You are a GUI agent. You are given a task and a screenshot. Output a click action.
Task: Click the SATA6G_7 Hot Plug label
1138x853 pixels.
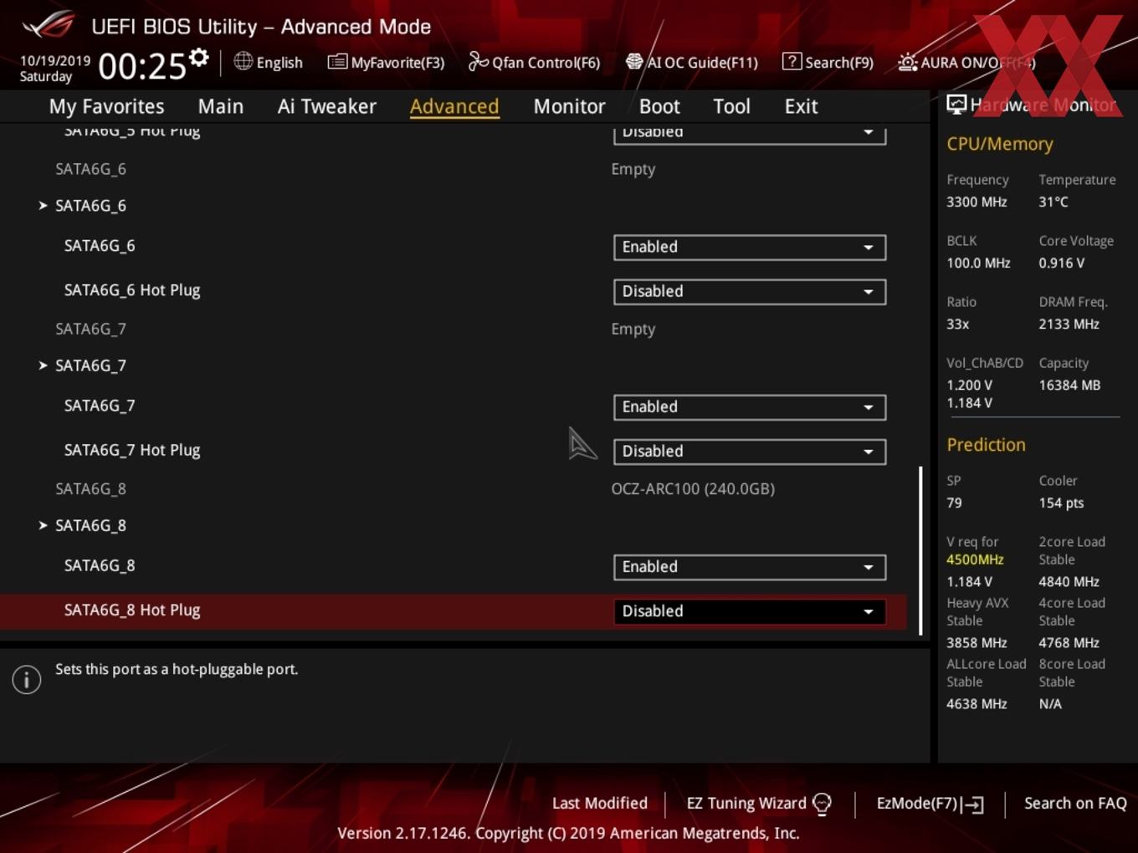132,451
